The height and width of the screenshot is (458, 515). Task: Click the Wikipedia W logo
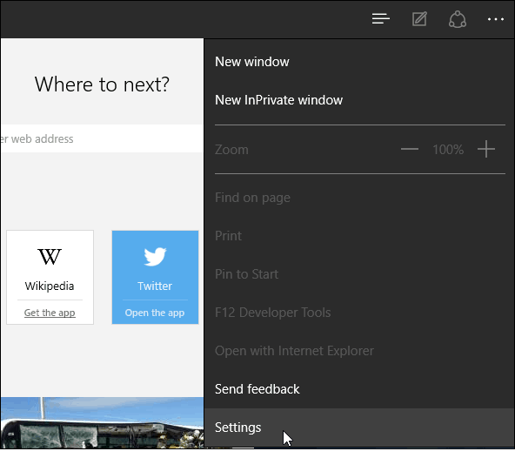[50, 257]
